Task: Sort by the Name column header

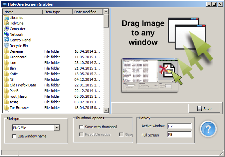Action: [x=23, y=12]
